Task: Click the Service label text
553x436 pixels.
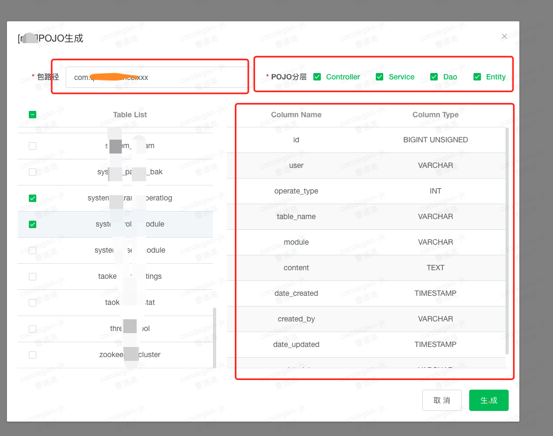Action: [401, 77]
